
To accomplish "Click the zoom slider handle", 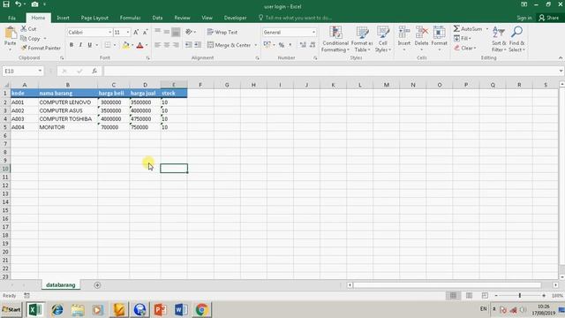I will (x=520, y=296).
